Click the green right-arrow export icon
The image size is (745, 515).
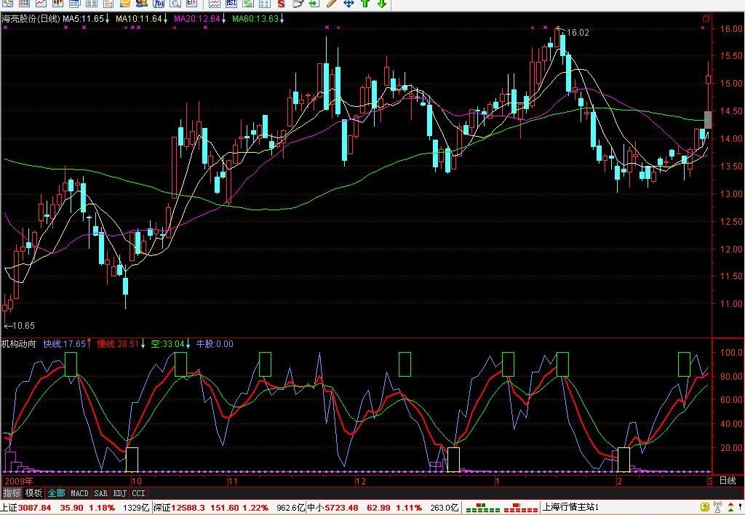point(314,4)
